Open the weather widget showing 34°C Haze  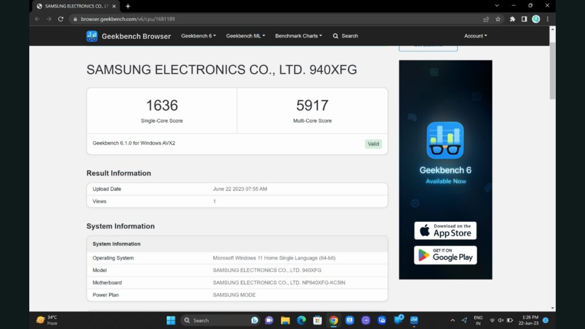coord(47,320)
